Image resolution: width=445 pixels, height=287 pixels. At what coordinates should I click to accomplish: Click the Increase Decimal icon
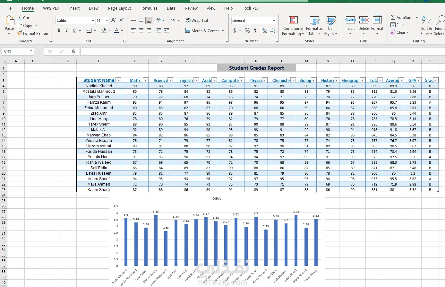pos(265,30)
